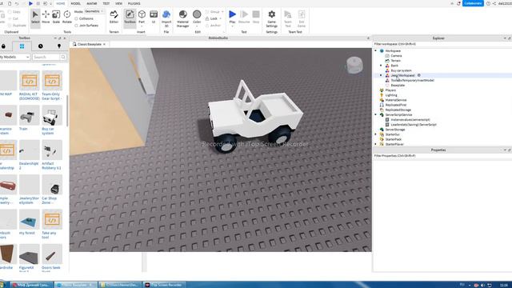Switch to Toolbox Creations lightbulb tab
512x288 pixels.
coord(59,46)
